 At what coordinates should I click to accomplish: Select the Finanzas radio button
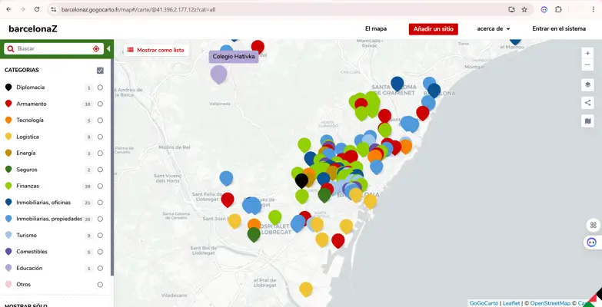point(100,187)
